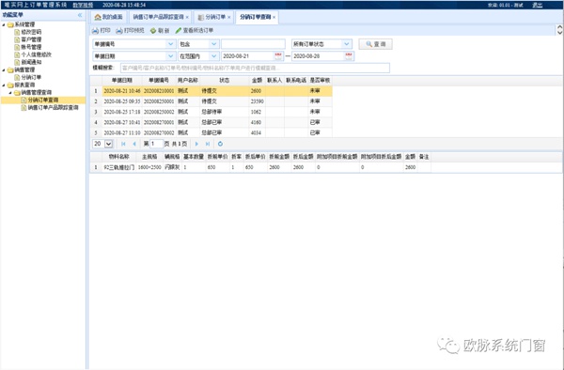The width and height of the screenshot is (564, 370).
Task: Open the 在范围内 condition dropdown
Action: (x=214, y=56)
